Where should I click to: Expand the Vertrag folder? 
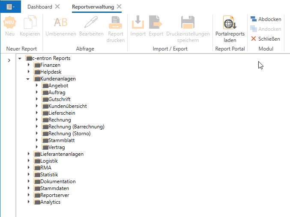point(36,147)
